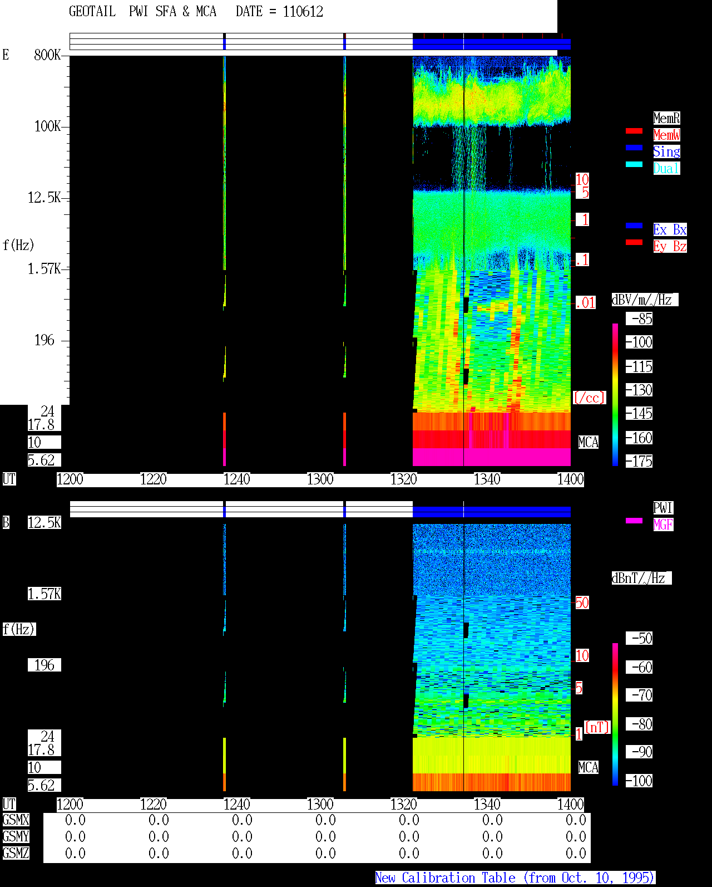Click the electric field color scale bar
The height and width of the screenshot is (887, 712).
coord(615,394)
